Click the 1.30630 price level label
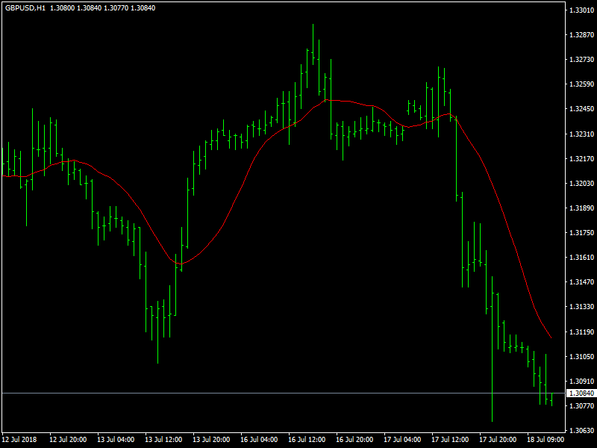The width and height of the screenshot is (597, 448). (x=581, y=431)
